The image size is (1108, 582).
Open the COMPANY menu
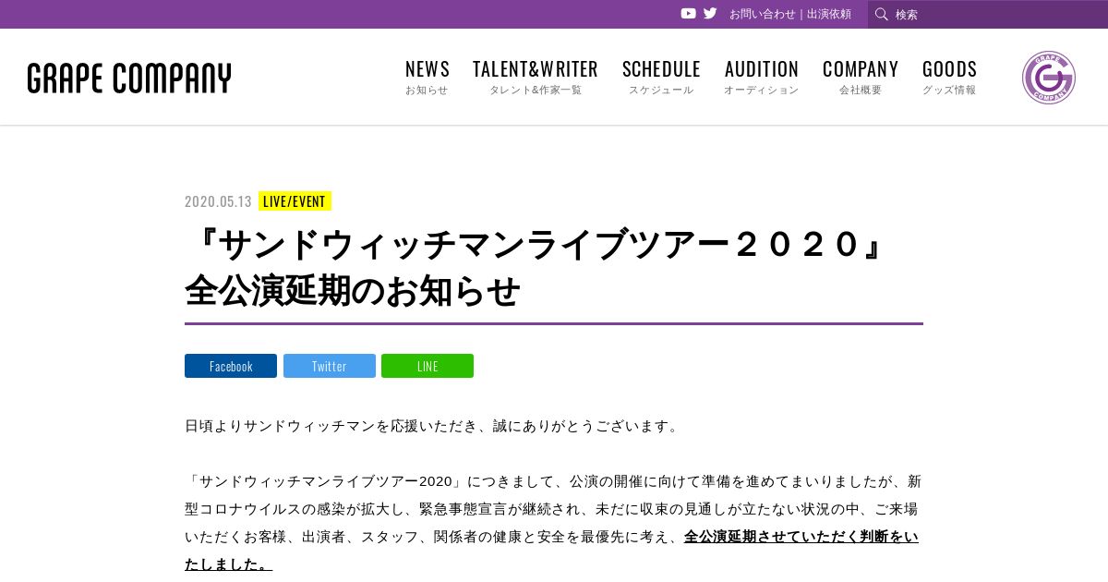[x=861, y=77]
